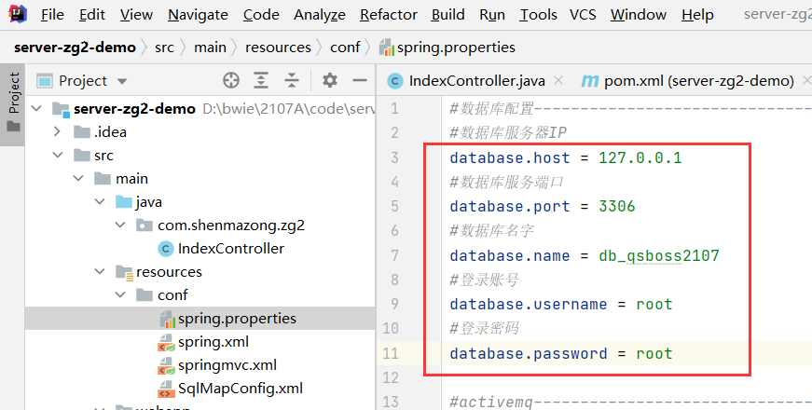The image size is (812, 410).
Task: Open the Edit menu
Action: click(92, 15)
